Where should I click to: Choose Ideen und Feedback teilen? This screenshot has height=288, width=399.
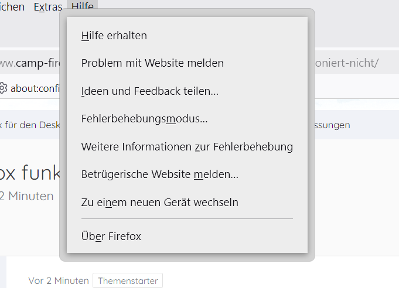point(150,91)
